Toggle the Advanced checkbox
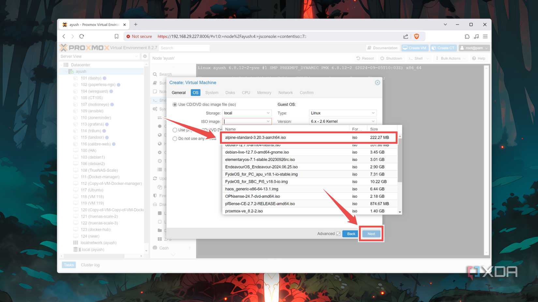This screenshot has width=538, height=302. pos(338,233)
